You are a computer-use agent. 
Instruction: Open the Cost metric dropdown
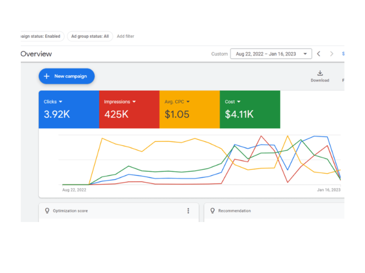pyautogui.click(x=233, y=102)
